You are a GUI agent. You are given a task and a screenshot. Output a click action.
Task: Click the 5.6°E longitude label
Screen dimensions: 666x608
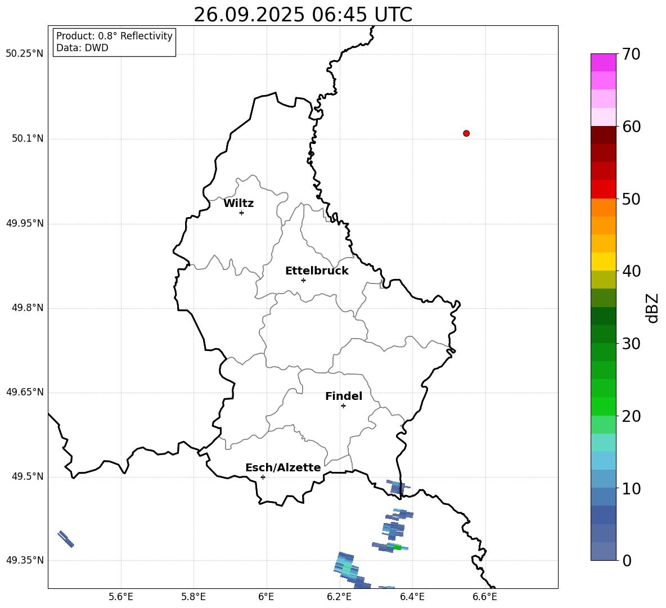[x=120, y=597]
